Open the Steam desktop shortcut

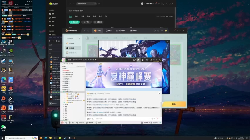(x=3, y=61)
